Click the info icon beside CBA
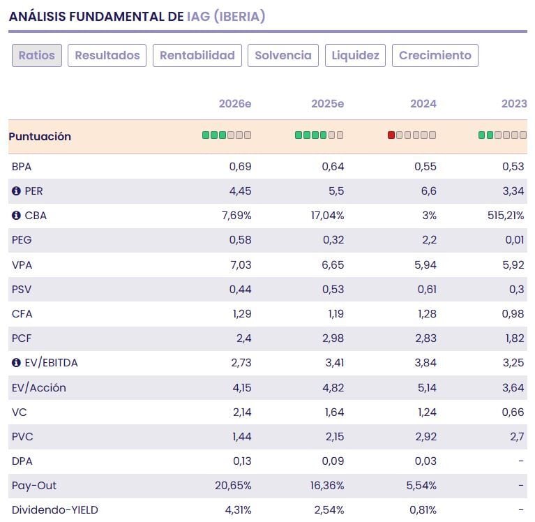This screenshot has width=535, height=522. (x=16, y=216)
